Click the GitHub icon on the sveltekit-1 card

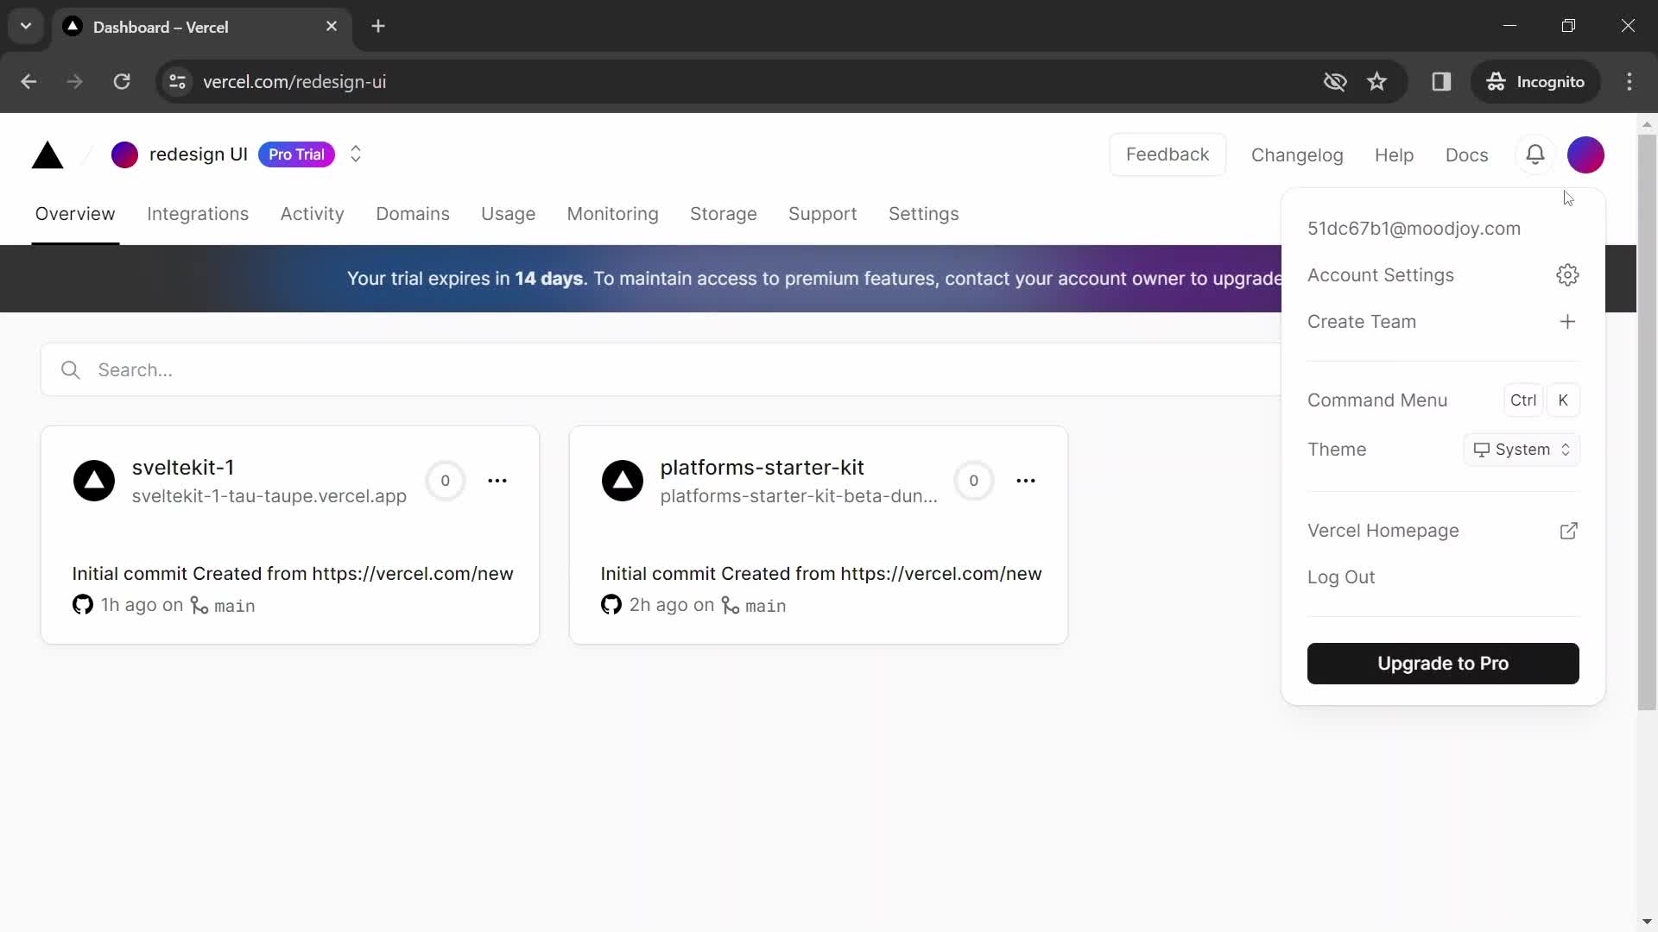coord(83,605)
